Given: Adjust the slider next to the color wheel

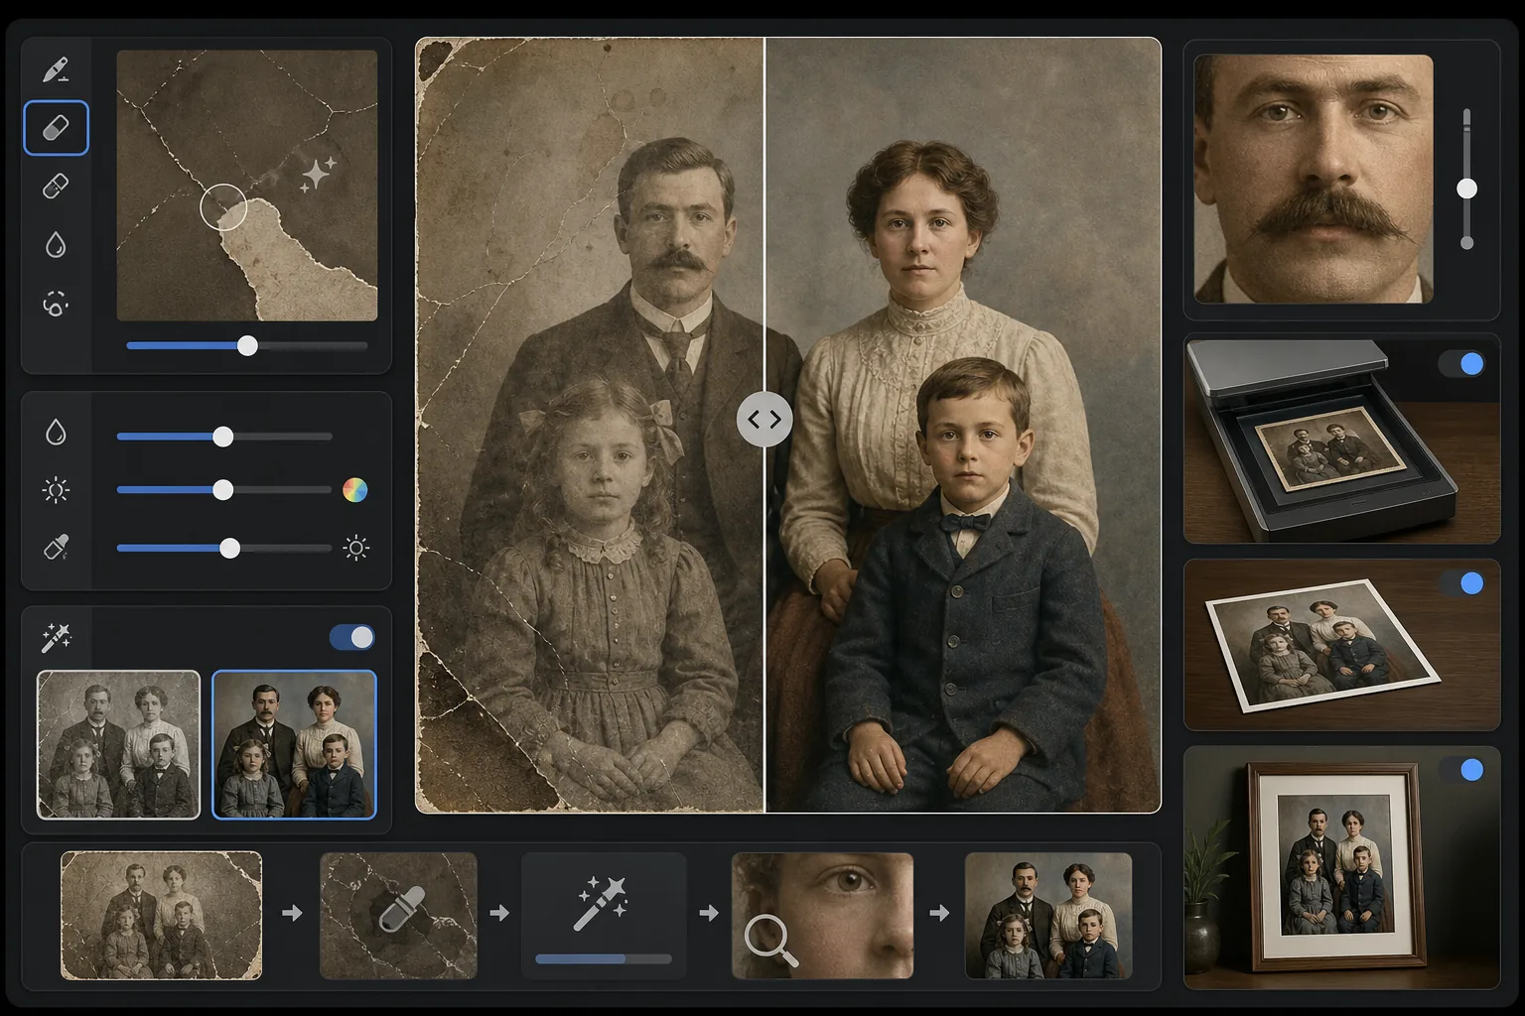Looking at the screenshot, I should pos(224,490).
